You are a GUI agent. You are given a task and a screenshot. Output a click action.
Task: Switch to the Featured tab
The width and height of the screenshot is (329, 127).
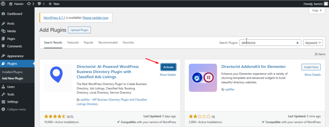pyautogui.click(x=73, y=43)
